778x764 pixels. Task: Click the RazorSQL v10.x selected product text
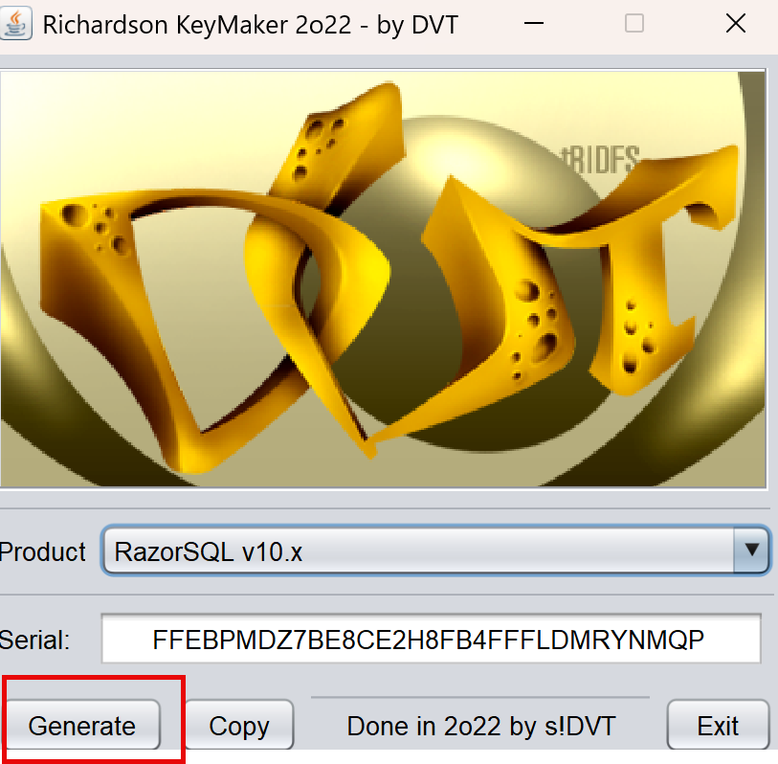pyautogui.click(x=209, y=551)
